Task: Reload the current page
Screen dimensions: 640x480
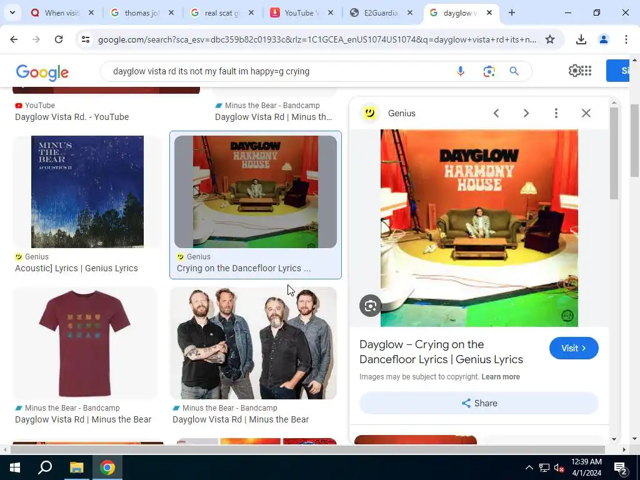Action: [59, 39]
